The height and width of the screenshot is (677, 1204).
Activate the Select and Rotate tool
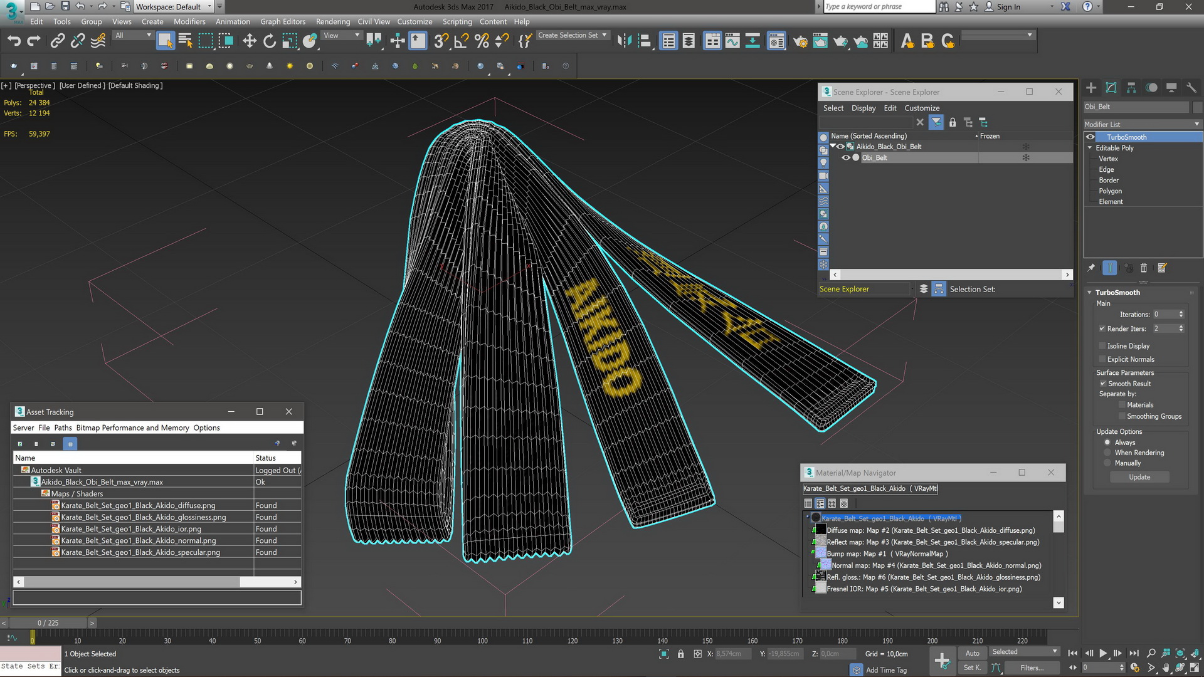coord(270,41)
